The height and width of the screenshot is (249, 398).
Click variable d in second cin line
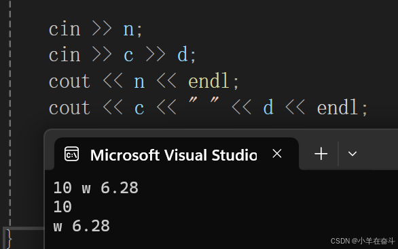click(x=183, y=54)
